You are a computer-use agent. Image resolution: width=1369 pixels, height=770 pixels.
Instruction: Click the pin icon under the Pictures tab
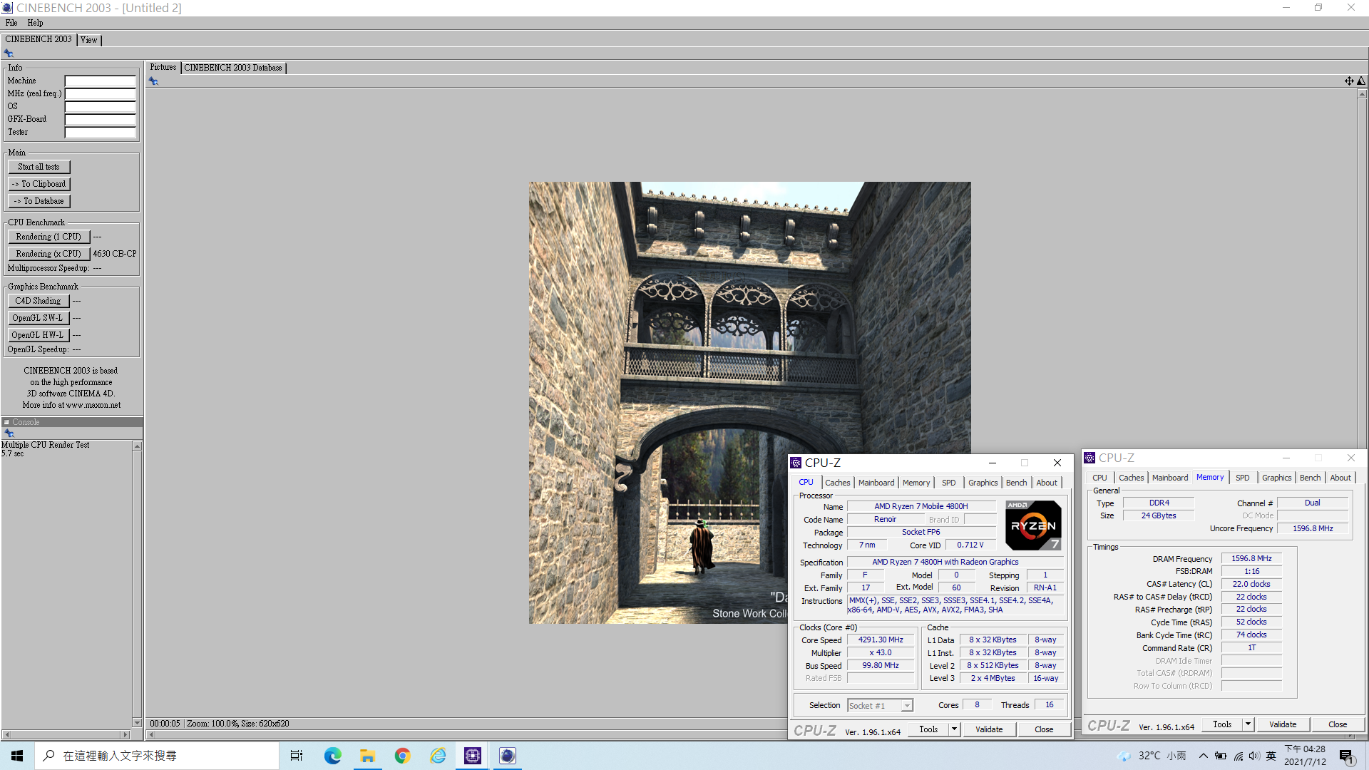(153, 81)
